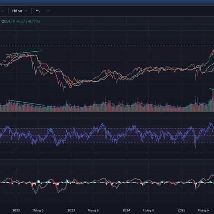Screen dimensions: 214x214
Task: Click the Tháng 6 label following 2022
Action: pyautogui.click(x=37, y=210)
